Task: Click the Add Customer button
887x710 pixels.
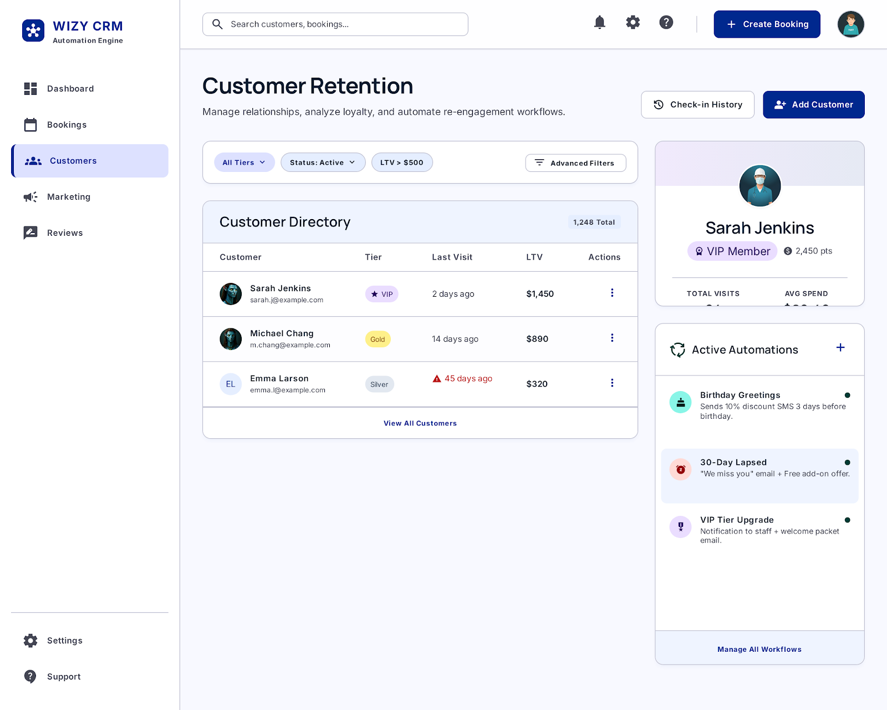Action: pos(813,104)
